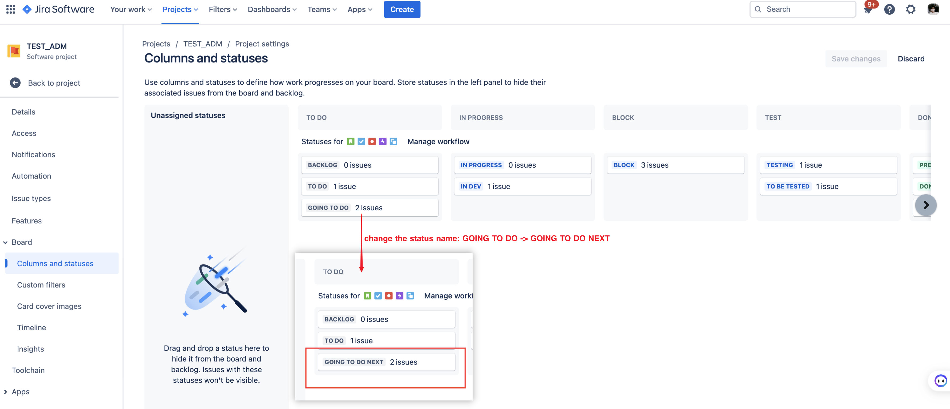This screenshot has height=409, width=950.
Task: Expand the Apps dropdown in top navigation
Action: 360,10
